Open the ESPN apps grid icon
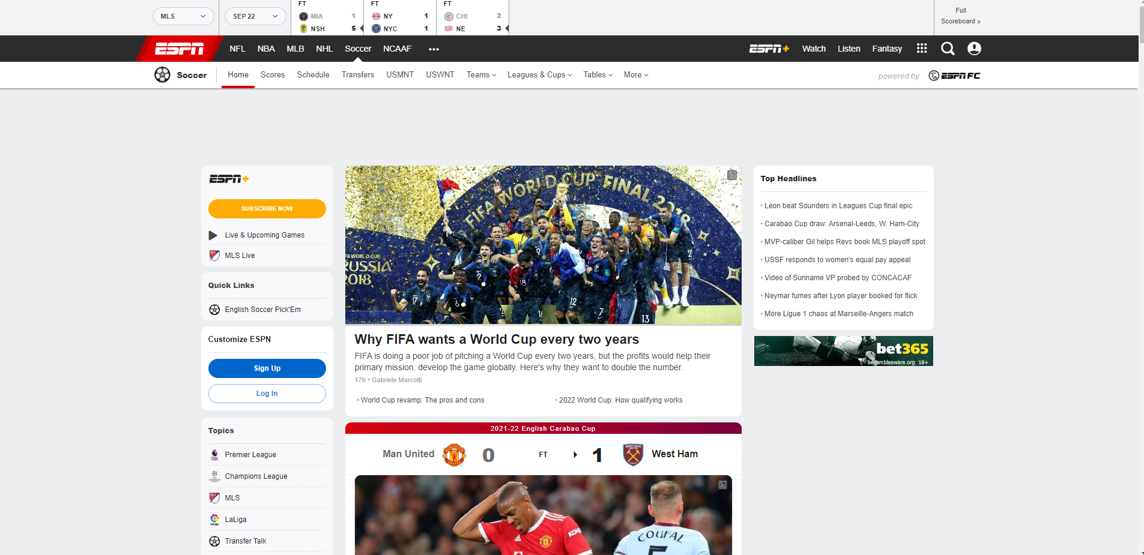 click(x=922, y=49)
